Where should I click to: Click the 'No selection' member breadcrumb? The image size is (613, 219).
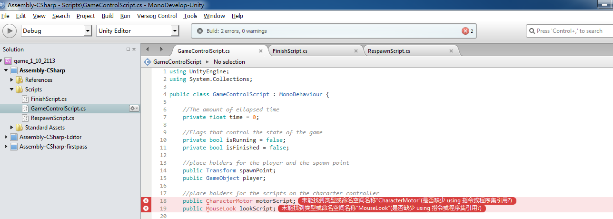229,62
